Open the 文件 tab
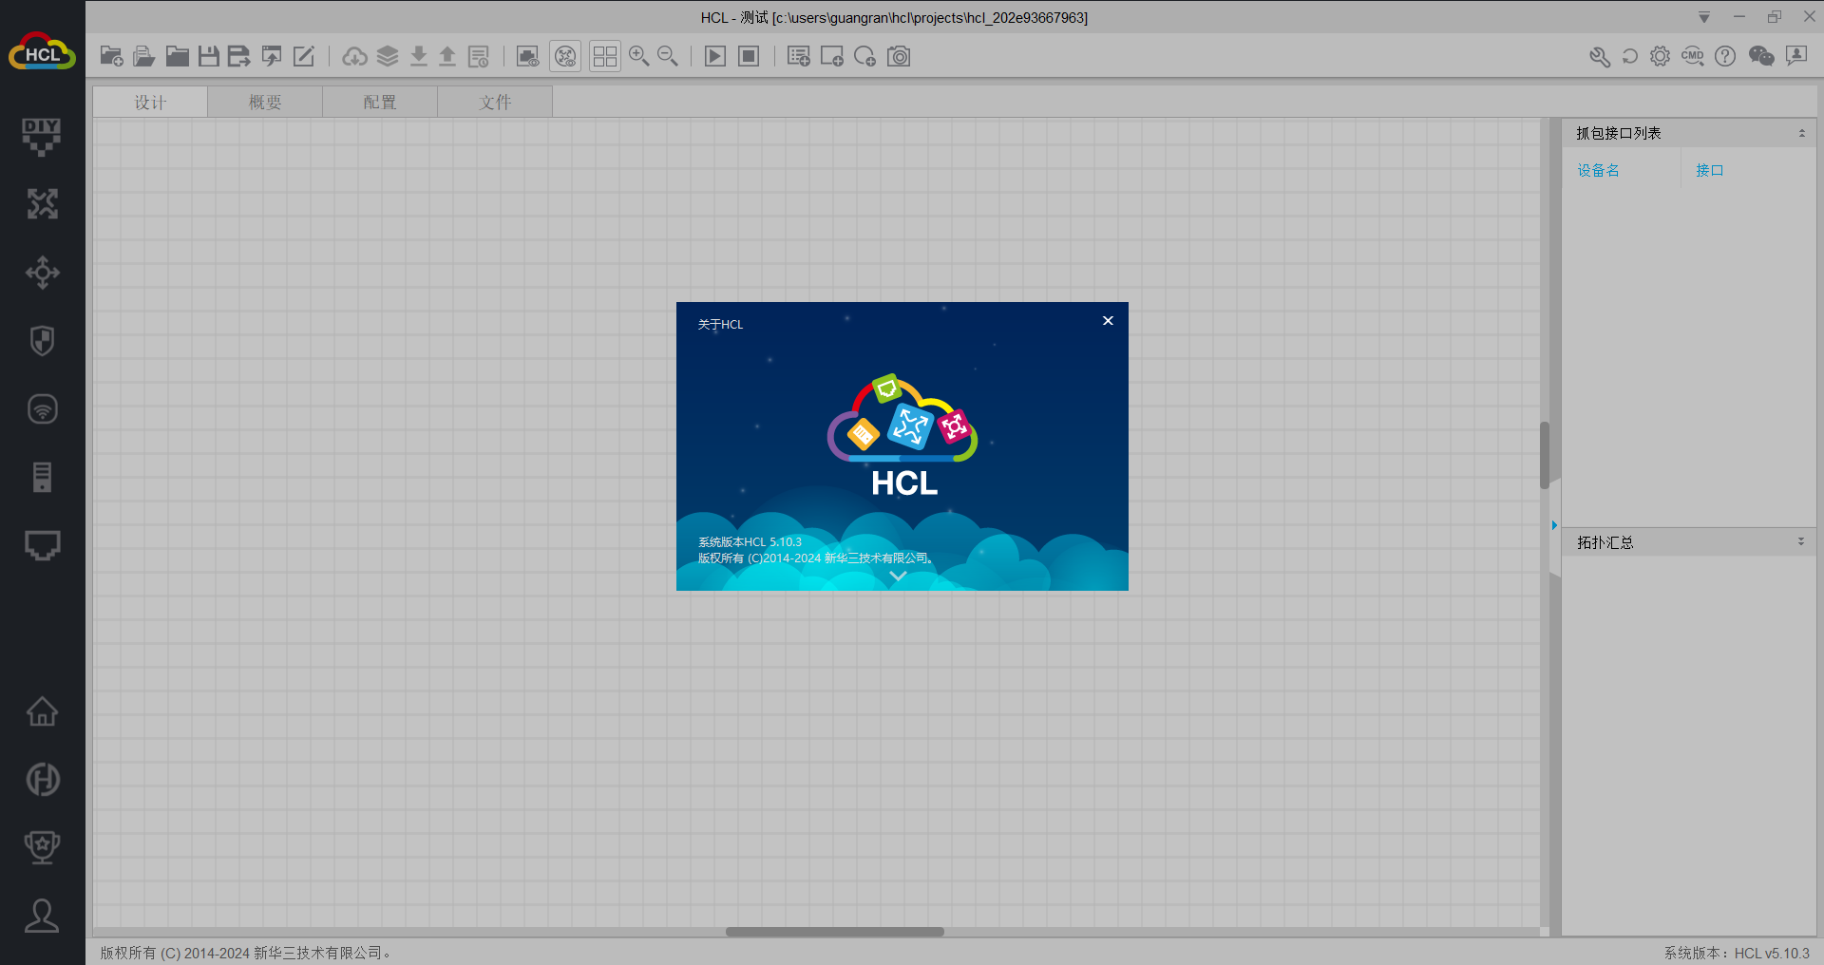Image resolution: width=1824 pixels, height=965 pixels. [x=494, y=101]
